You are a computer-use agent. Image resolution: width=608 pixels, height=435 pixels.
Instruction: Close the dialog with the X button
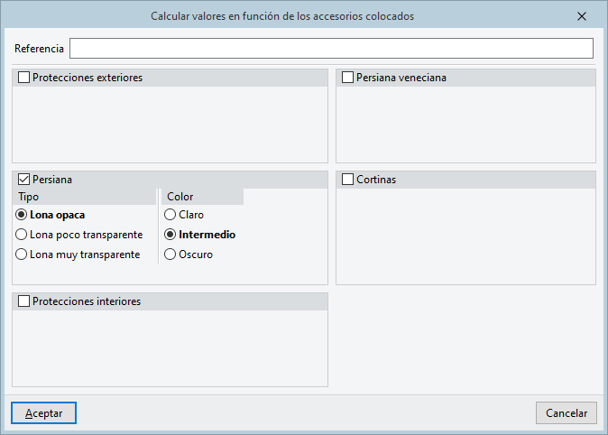pyautogui.click(x=582, y=16)
